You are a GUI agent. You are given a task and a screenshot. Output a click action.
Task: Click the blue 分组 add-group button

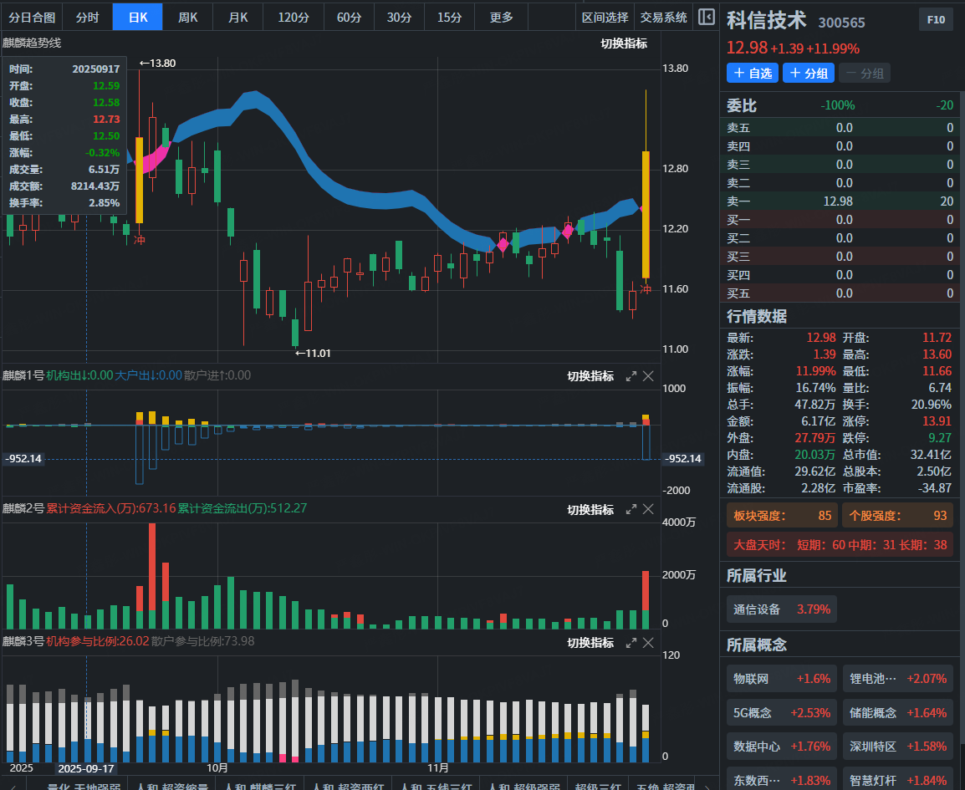pyautogui.click(x=809, y=74)
